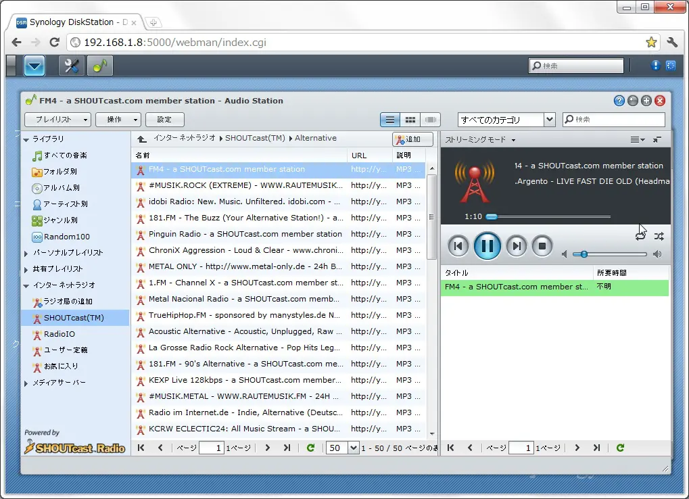Reload the browser page
This screenshot has height=499, width=689.
click(x=55, y=42)
